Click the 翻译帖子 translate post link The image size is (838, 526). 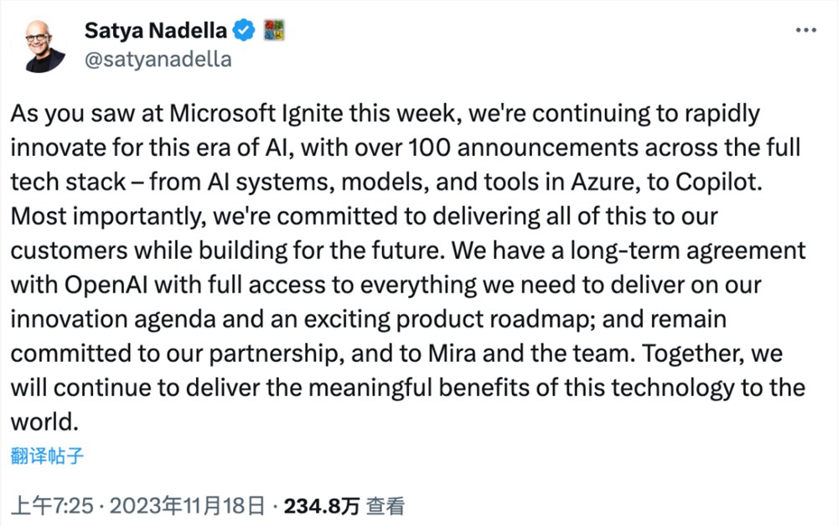click(x=47, y=456)
